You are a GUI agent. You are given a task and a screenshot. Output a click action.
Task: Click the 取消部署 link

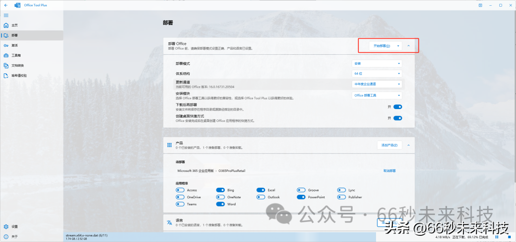(389, 171)
